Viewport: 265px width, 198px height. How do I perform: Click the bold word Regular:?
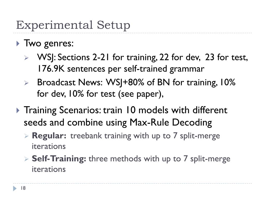click(x=49, y=136)
